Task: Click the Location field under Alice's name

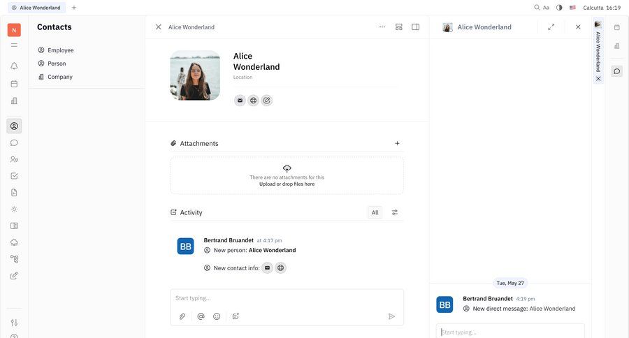Action: [243, 78]
